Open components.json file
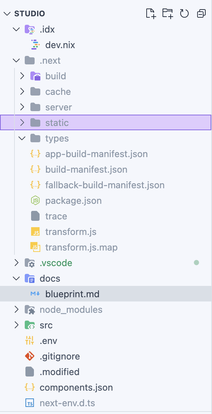 coord(76,387)
